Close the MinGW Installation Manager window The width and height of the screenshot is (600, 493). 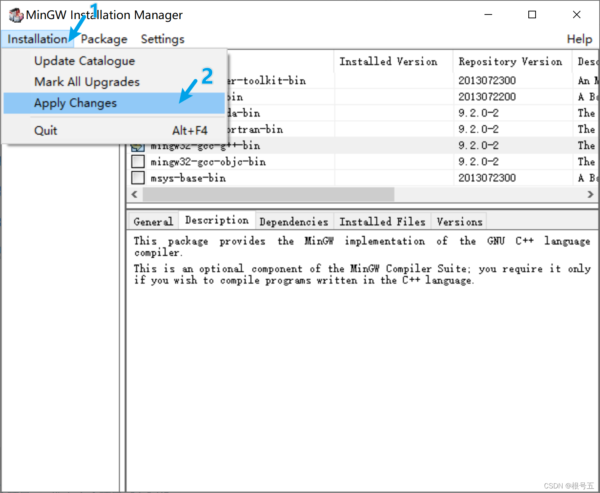(x=576, y=14)
